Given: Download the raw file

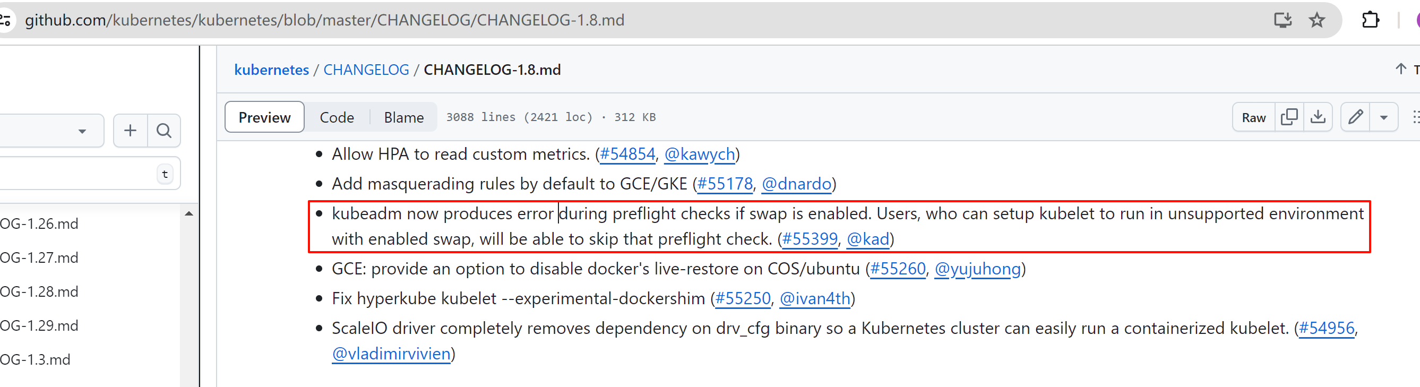Looking at the screenshot, I should pyautogui.click(x=1318, y=117).
